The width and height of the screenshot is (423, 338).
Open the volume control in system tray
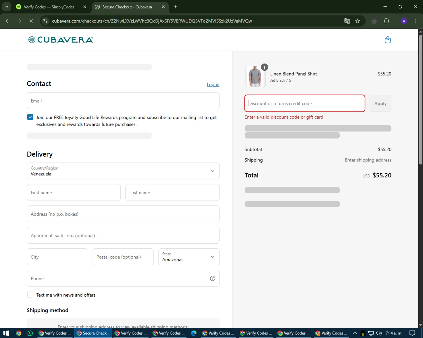pos(379,333)
